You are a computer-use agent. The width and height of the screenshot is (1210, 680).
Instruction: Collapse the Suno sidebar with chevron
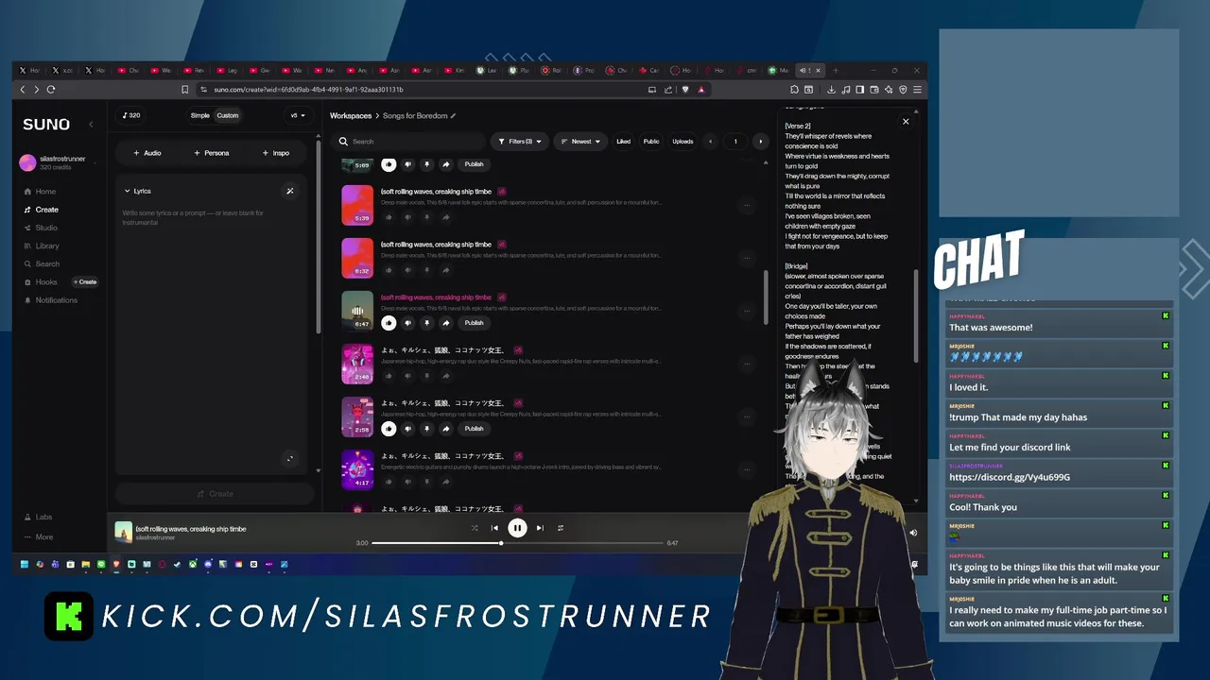tap(91, 125)
